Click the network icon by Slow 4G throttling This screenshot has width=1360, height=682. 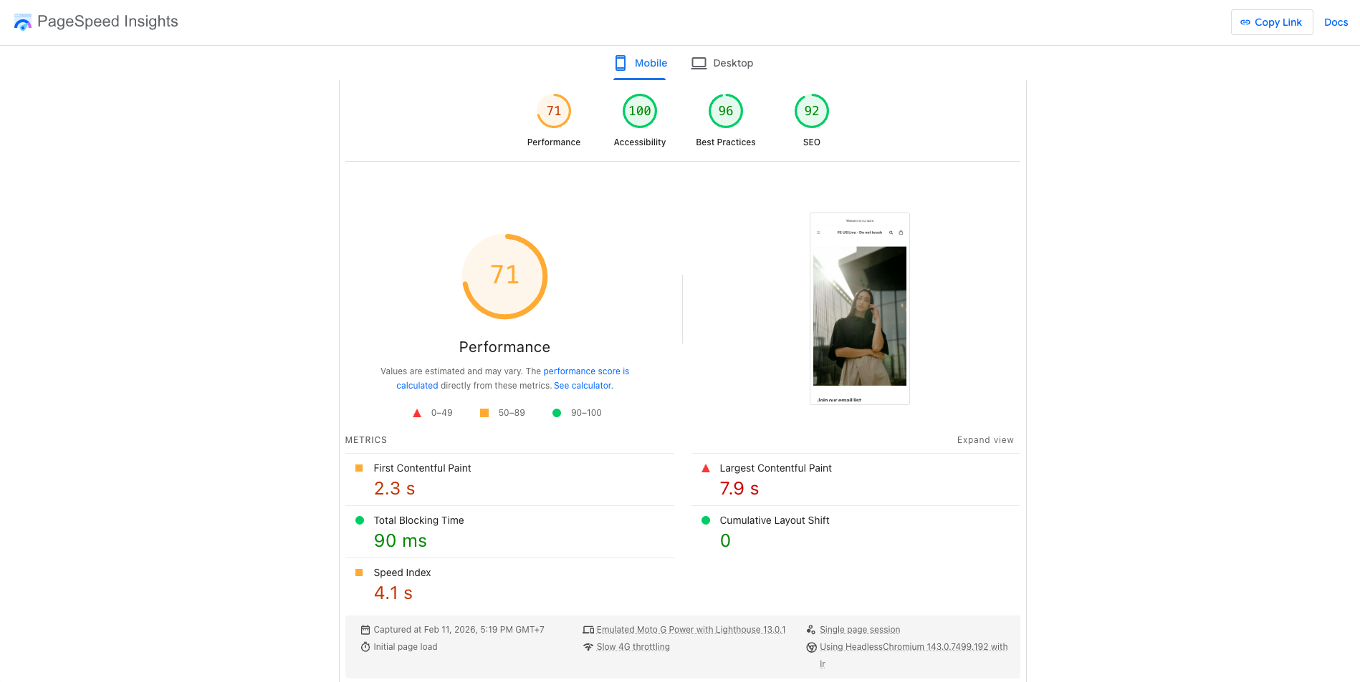[588, 647]
